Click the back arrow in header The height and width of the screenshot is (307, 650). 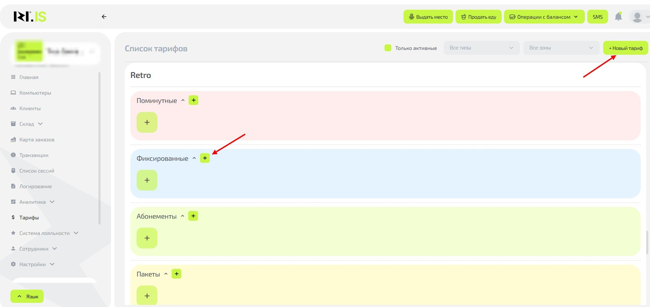104,17
